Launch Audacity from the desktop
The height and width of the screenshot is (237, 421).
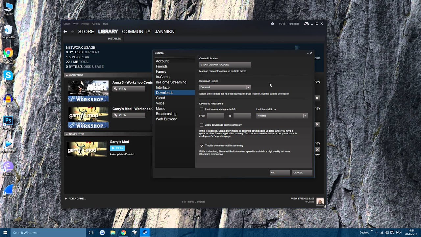tap(8, 100)
